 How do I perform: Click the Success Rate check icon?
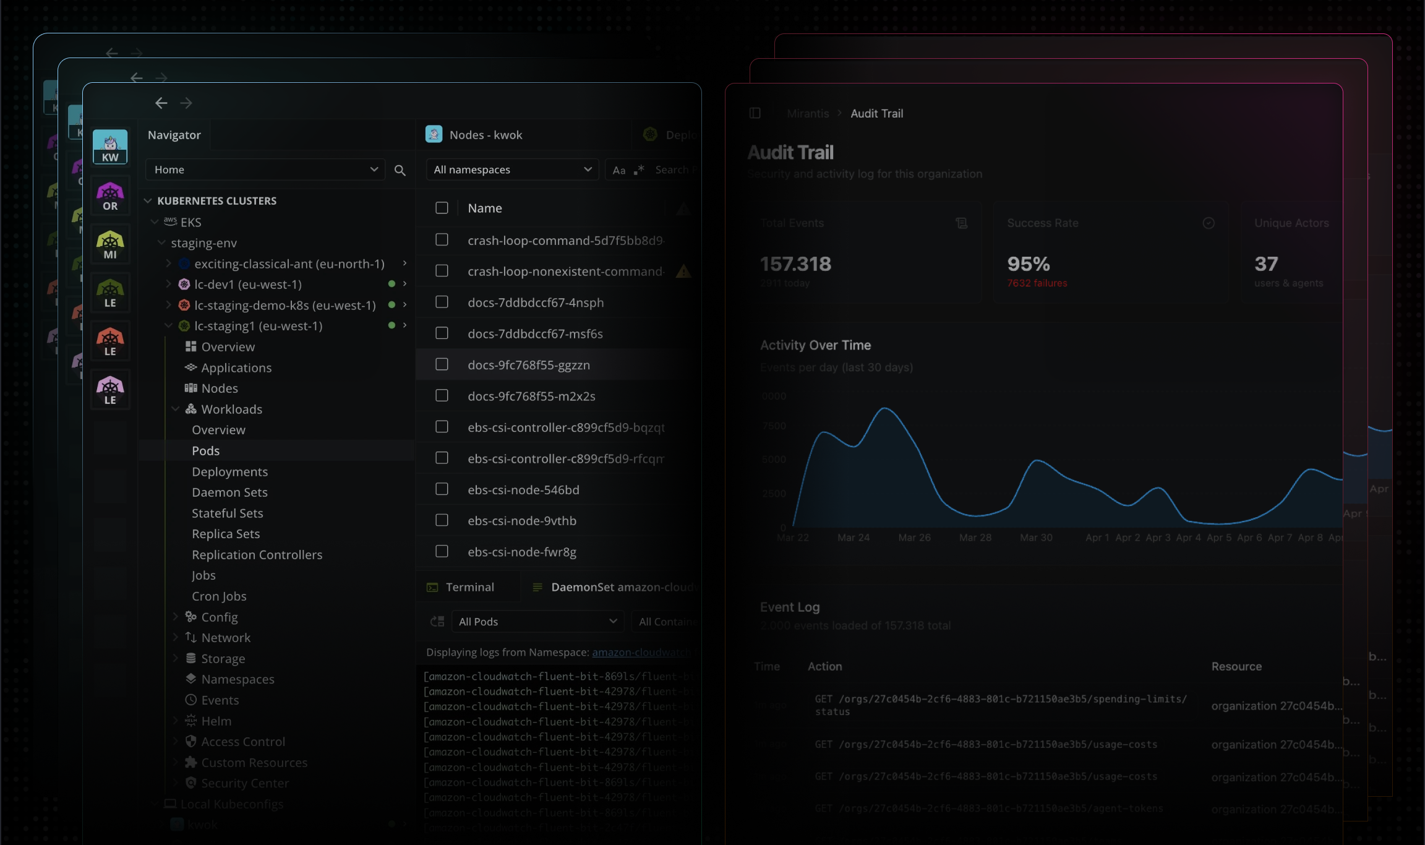tap(1209, 223)
